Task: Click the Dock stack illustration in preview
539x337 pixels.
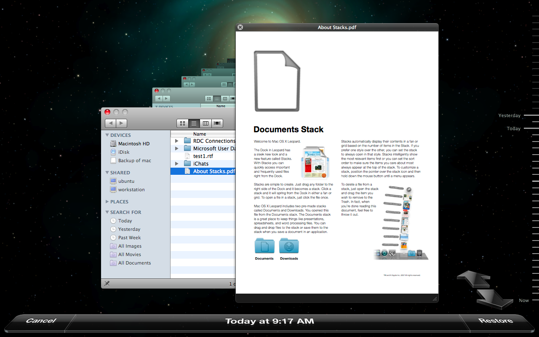Action: click(x=401, y=222)
